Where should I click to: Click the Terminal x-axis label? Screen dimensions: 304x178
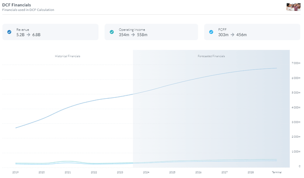tap(276, 172)
